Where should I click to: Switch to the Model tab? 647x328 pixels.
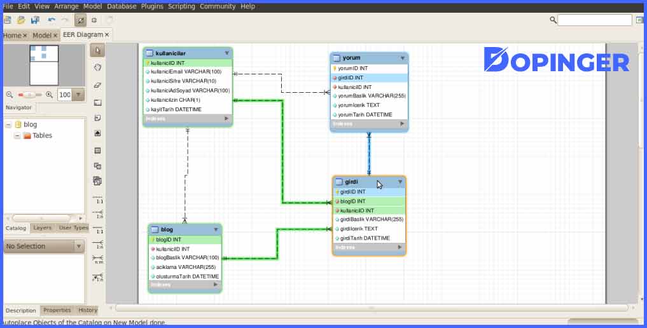click(x=42, y=36)
